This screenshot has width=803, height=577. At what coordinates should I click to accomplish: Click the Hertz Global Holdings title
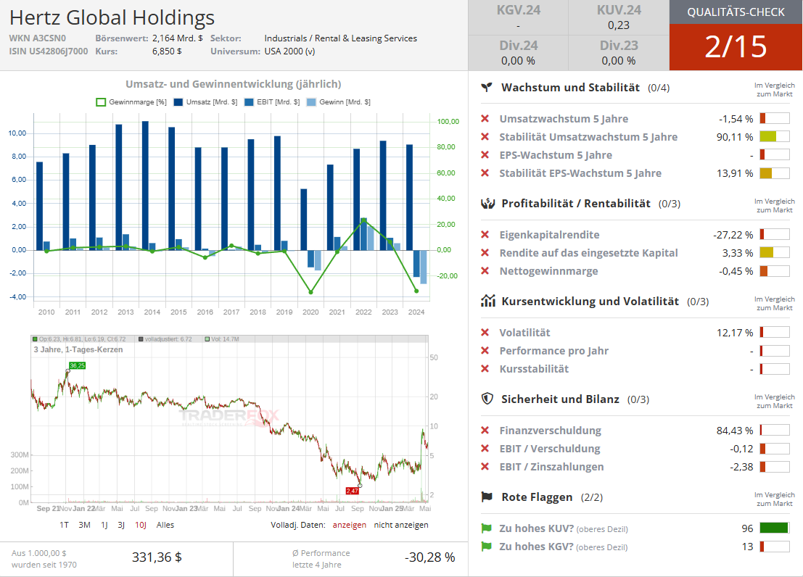pyautogui.click(x=112, y=17)
